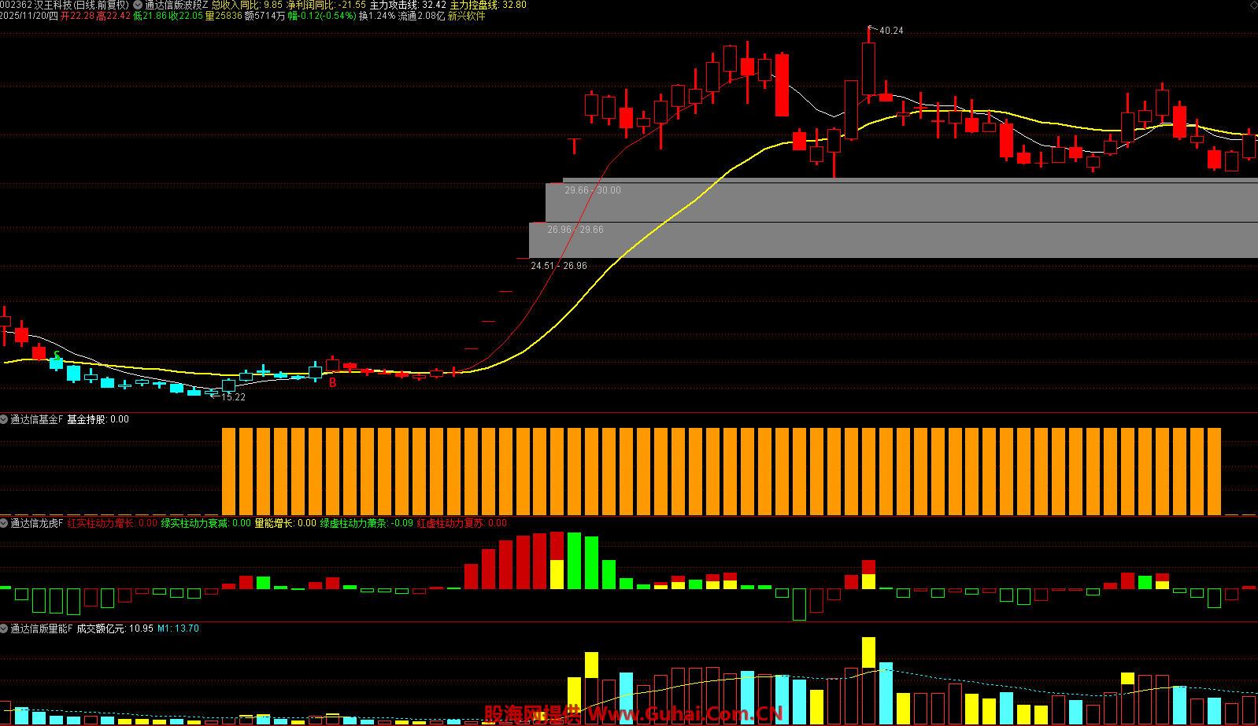This screenshot has height=726, width=1258.
Task: Click the 红实柱动力增长 legend text
Action: pyautogui.click(x=101, y=523)
